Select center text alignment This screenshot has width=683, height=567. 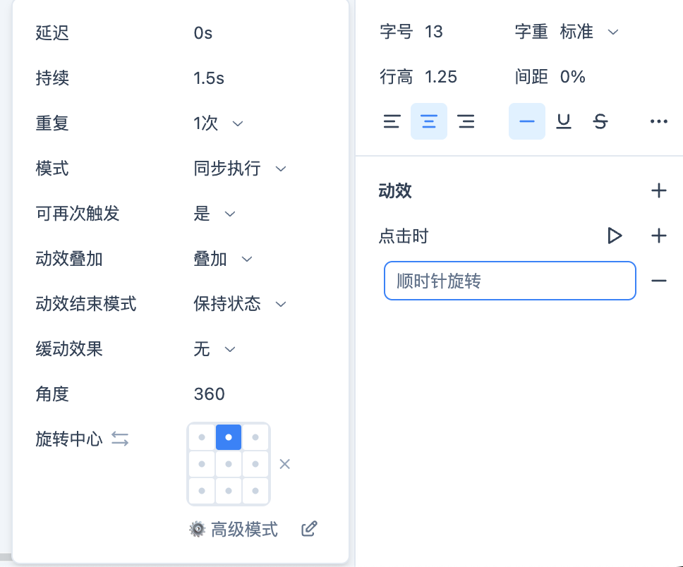(429, 122)
